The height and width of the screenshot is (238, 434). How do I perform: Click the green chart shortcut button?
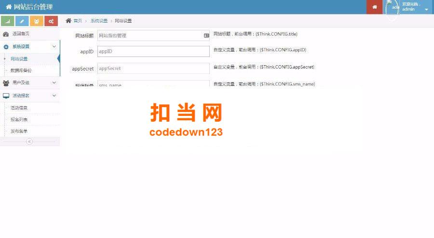pos(8,21)
